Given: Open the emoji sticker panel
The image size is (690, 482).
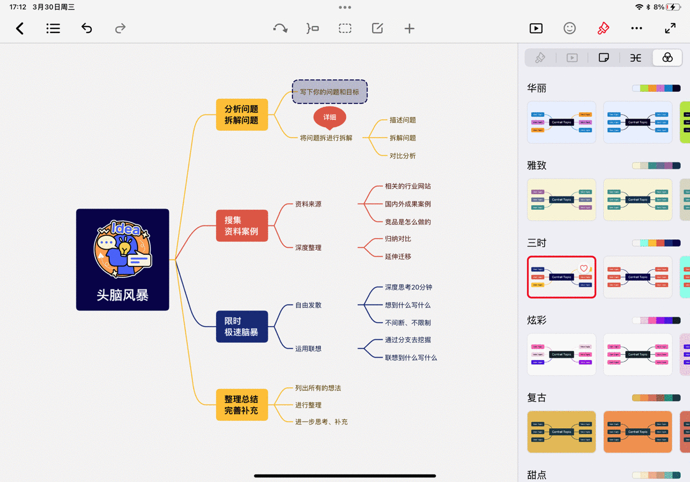Looking at the screenshot, I should click(569, 28).
